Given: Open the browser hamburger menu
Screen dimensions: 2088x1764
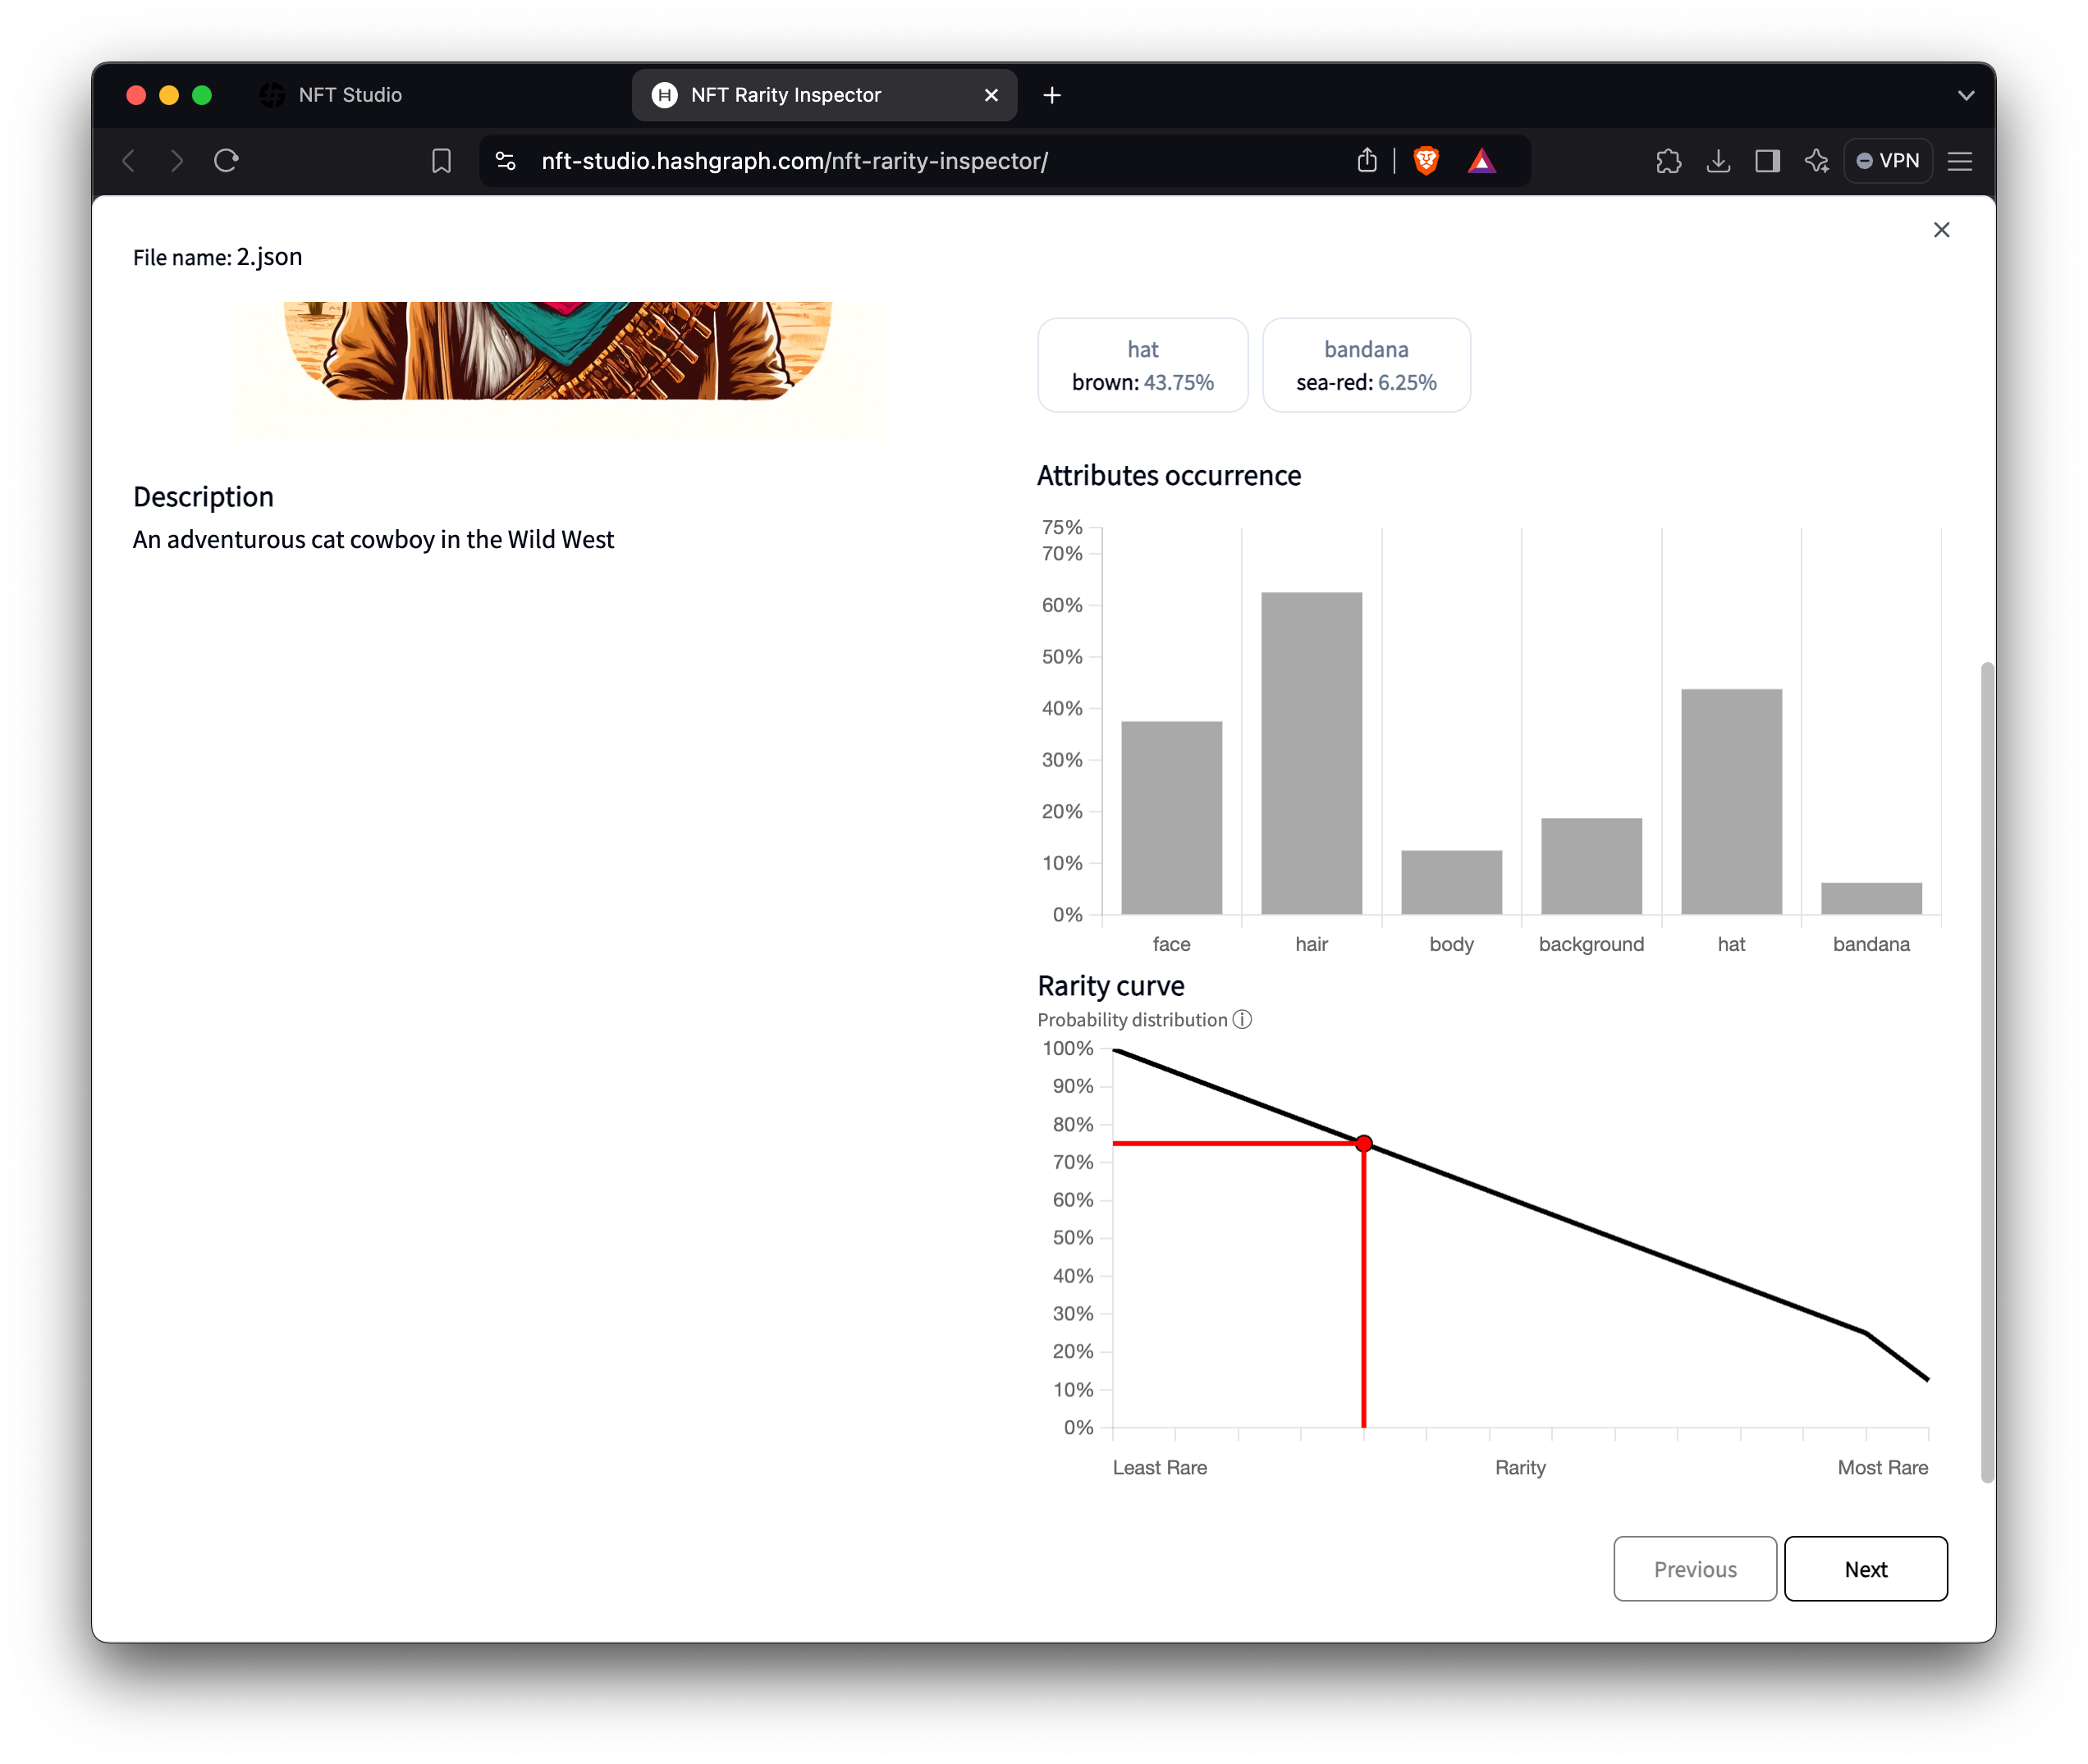Looking at the screenshot, I should point(1959,161).
